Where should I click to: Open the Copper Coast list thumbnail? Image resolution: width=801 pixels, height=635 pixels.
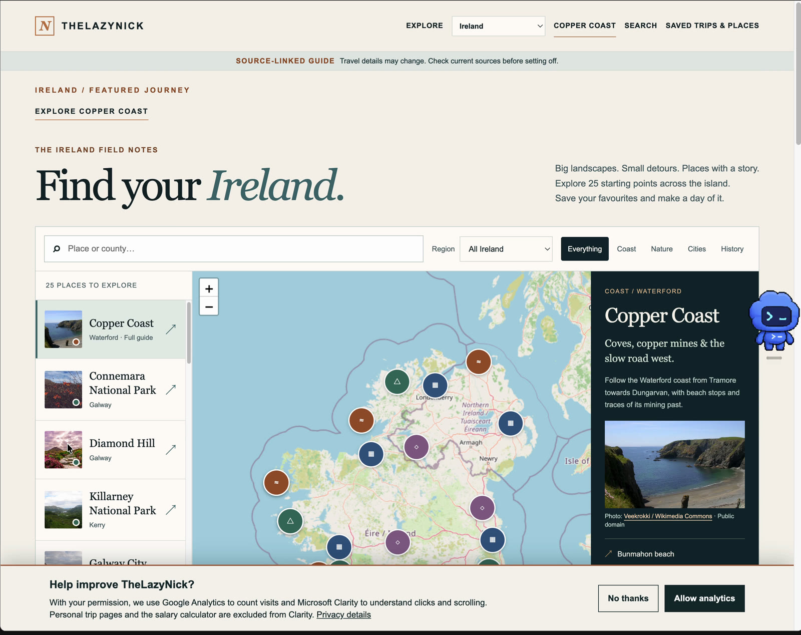coord(63,329)
